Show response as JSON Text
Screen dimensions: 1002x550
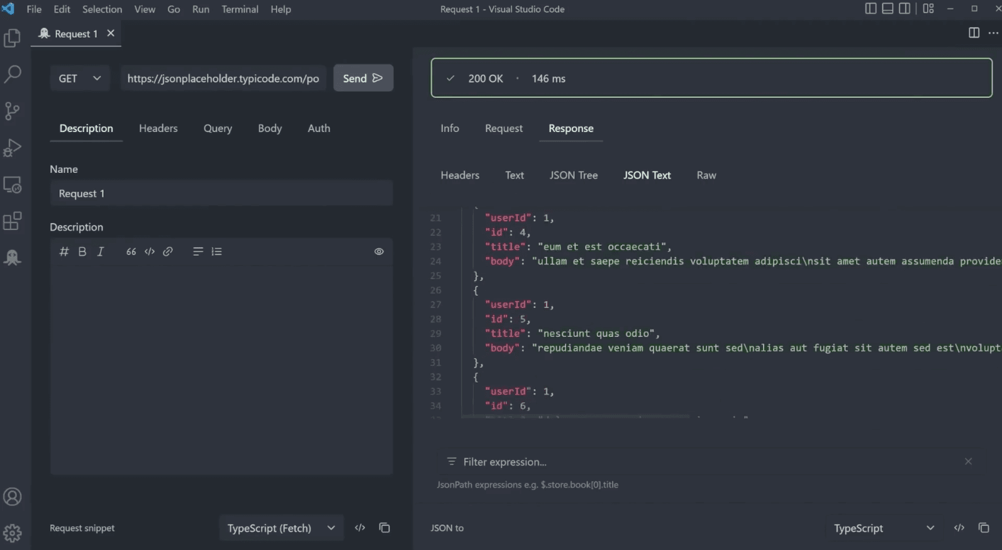[x=647, y=175]
